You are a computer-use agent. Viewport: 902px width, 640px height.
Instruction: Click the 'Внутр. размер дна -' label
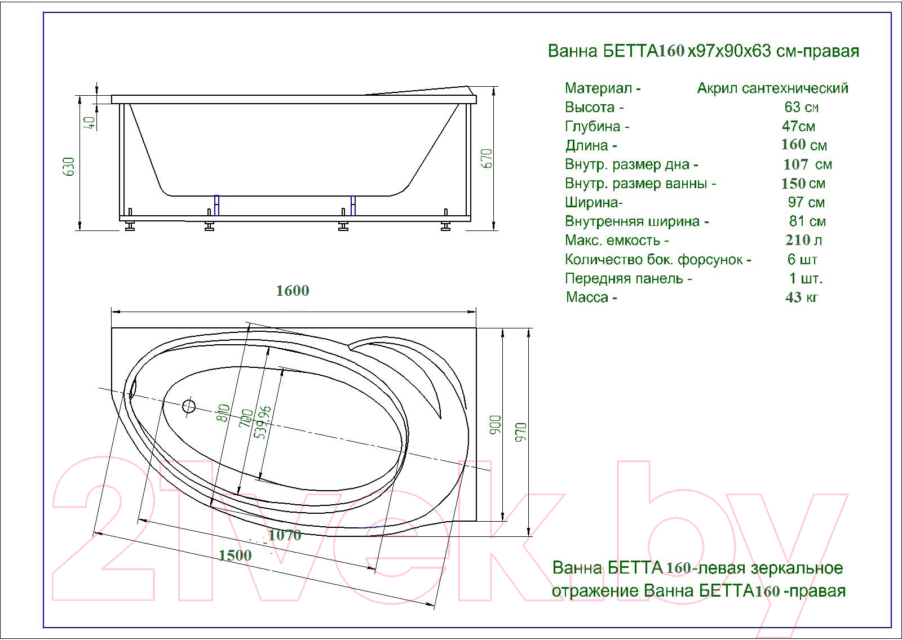(x=631, y=165)
